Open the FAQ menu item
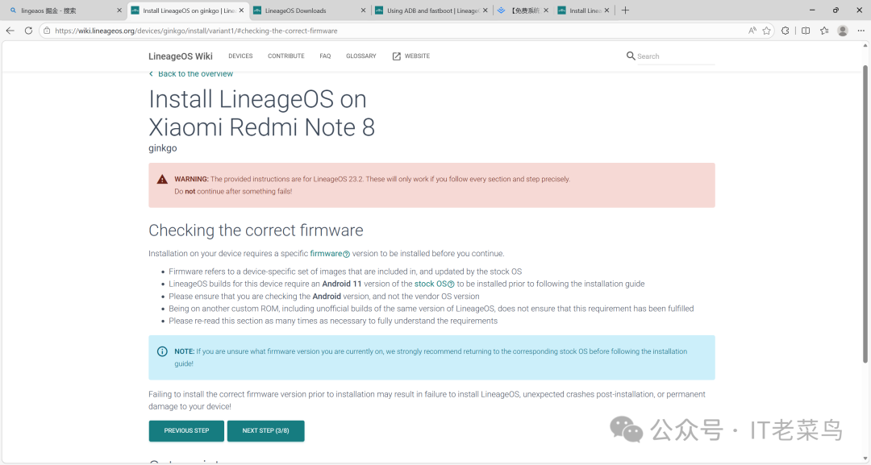 325,56
